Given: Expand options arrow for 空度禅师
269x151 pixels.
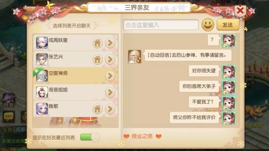Looking at the screenshot, I should pyautogui.click(x=110, y=76).
